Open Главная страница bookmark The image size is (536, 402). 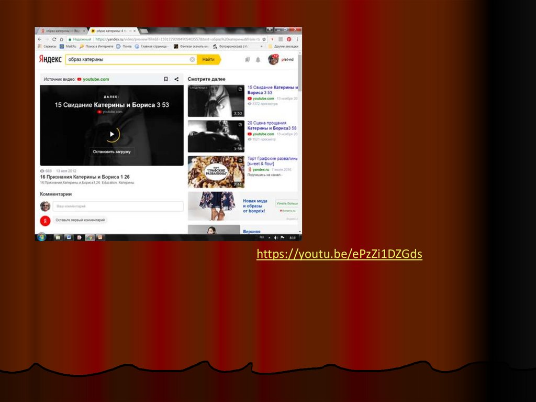coord(152,46)
